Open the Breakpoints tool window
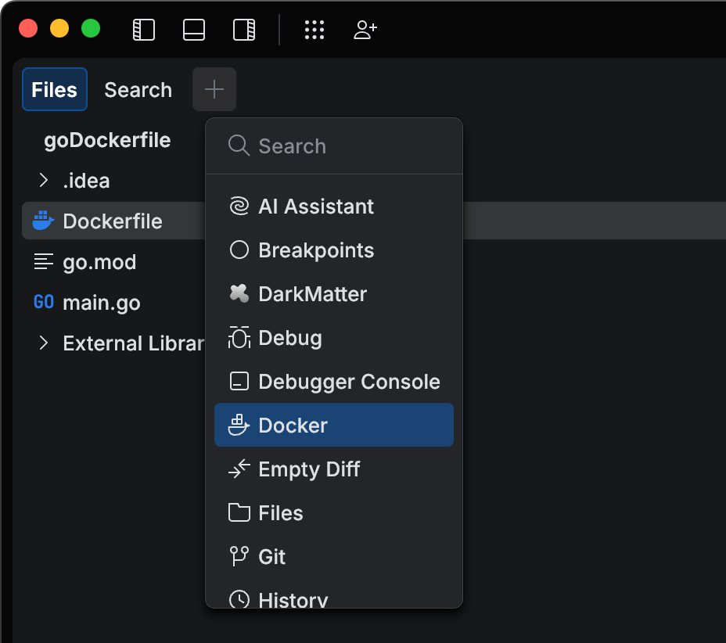726x643 pixels. (315, 250)
